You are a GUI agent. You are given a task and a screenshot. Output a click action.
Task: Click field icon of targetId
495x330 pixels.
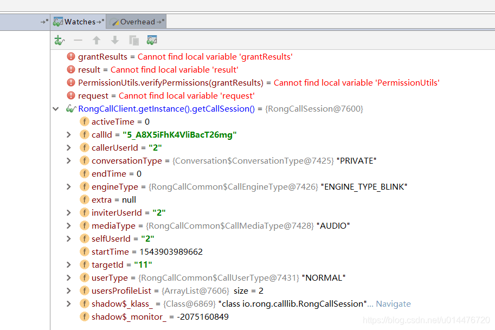tap(84, 264)
